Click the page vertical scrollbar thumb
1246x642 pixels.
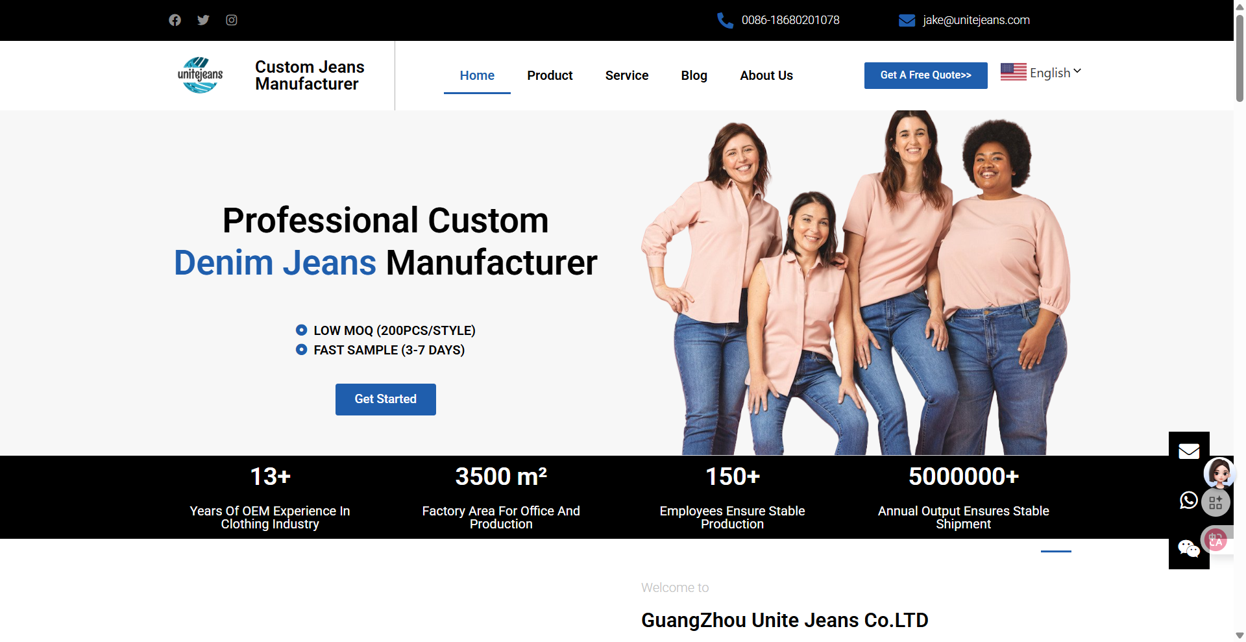pos(1240,57)
